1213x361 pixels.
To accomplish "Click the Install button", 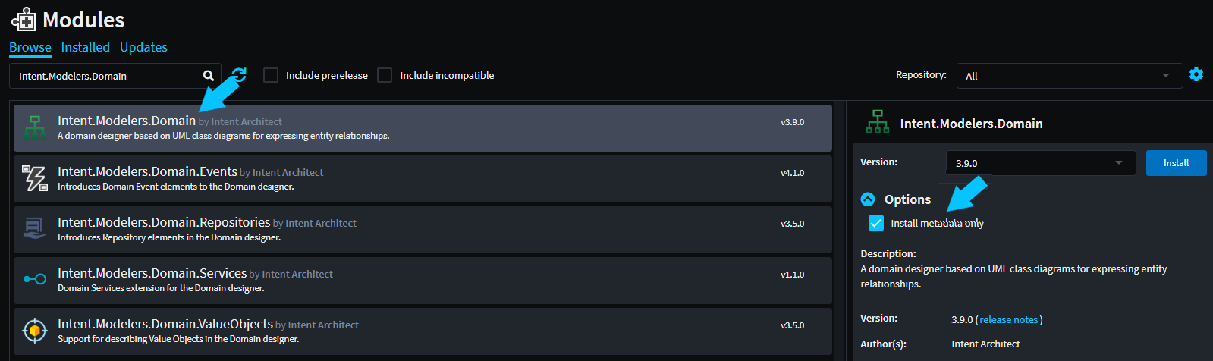I will 1176,163.
